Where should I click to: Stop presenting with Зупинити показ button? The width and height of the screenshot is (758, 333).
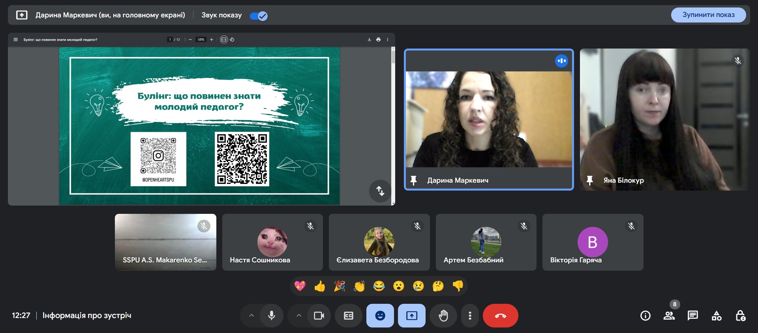708,15
